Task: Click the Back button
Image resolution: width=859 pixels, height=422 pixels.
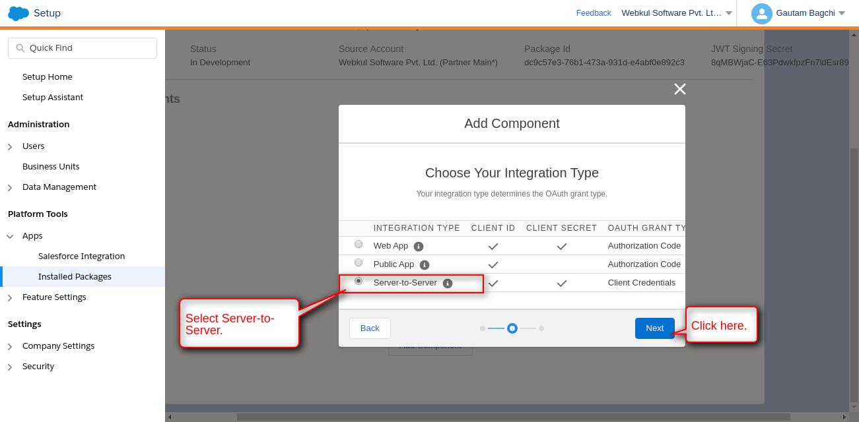Action: [370, 328]
